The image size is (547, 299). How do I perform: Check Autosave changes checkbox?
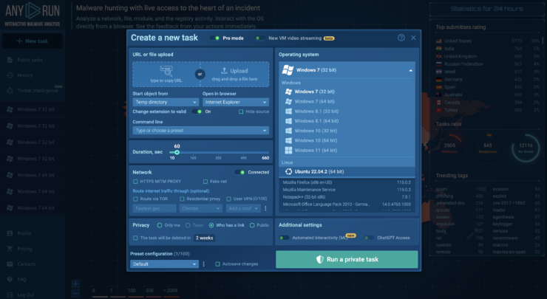click(217, 264)
